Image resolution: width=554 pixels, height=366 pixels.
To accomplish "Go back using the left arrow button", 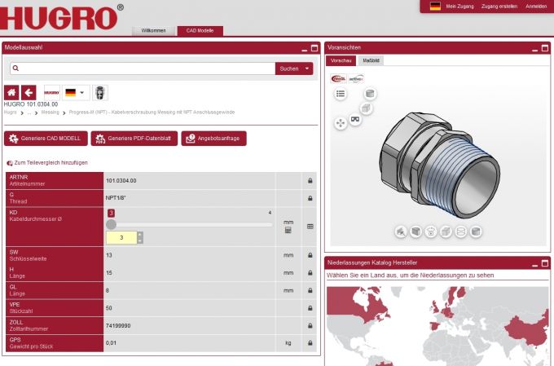I will pyautogui.click(x=29, y=92).
